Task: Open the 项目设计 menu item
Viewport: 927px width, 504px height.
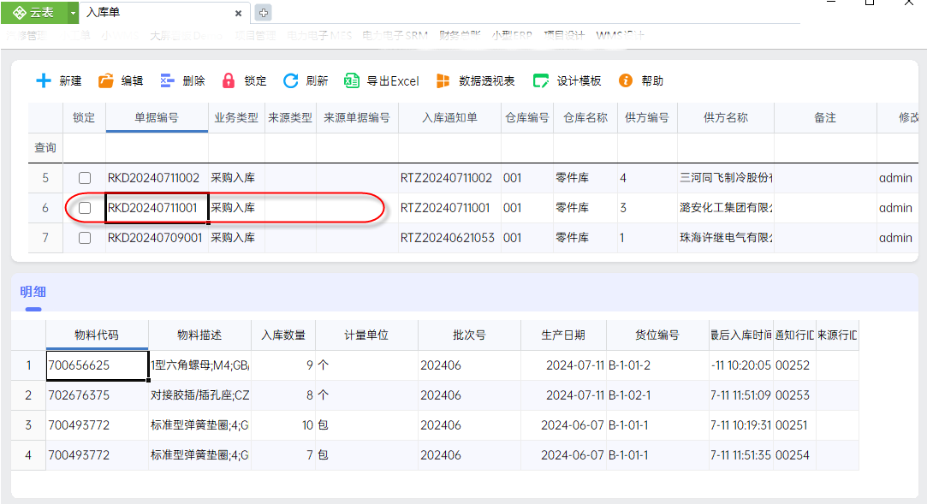Action: (564, 35)
